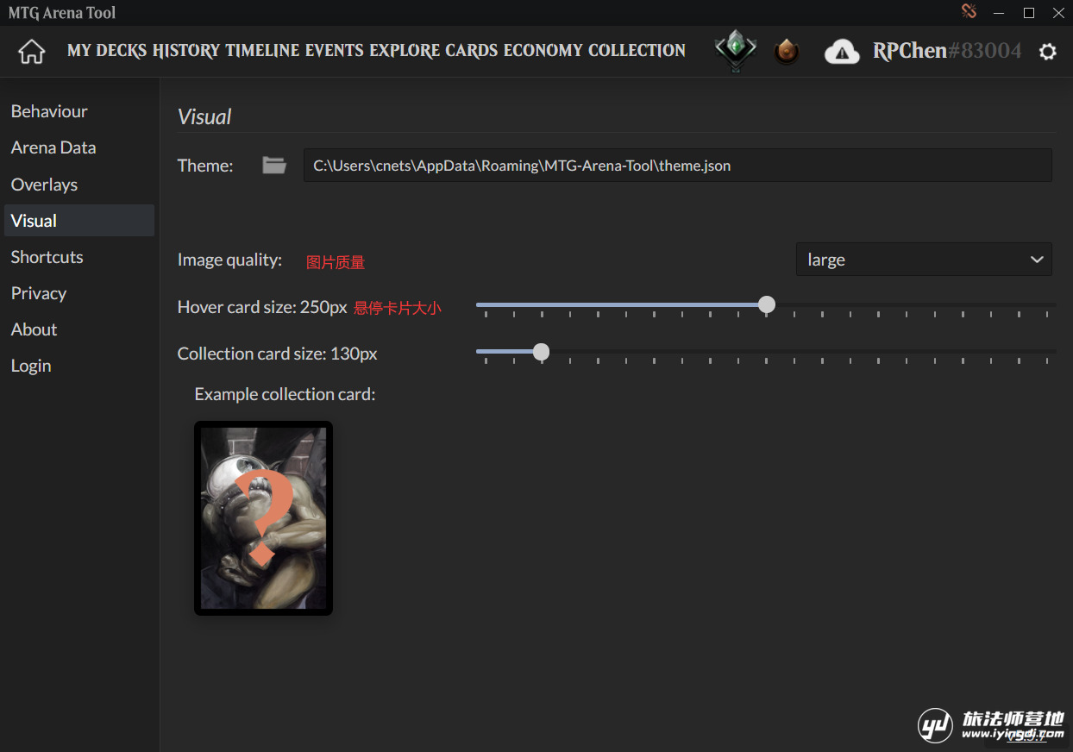Close the MTG Arena Tool window
Viewport: 1073px width, 752px height.
click(x=1058, y=13)
